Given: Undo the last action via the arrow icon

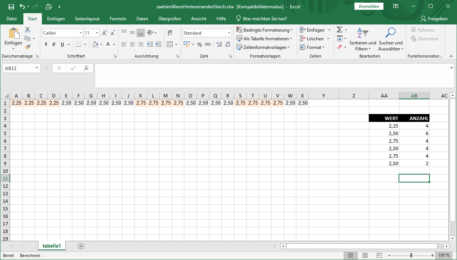Looking at the screenshot, I should point(22,6).
